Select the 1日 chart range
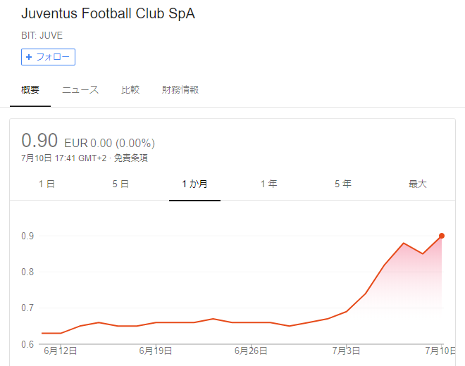This screenshot has height=366, width=465. pos(47,184)
